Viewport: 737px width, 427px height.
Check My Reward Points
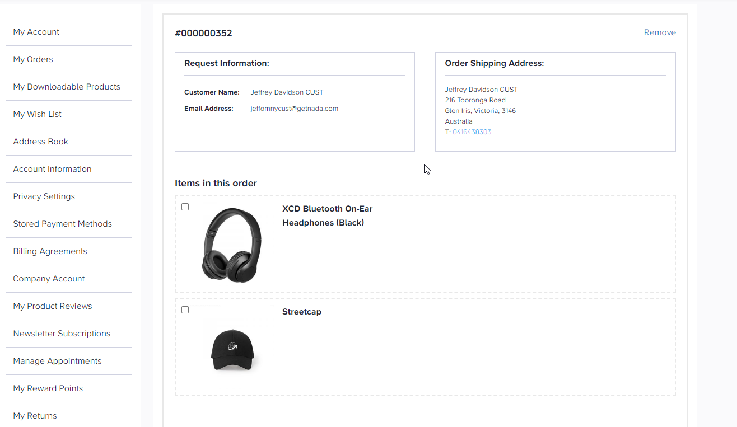[x=48, y=388]
